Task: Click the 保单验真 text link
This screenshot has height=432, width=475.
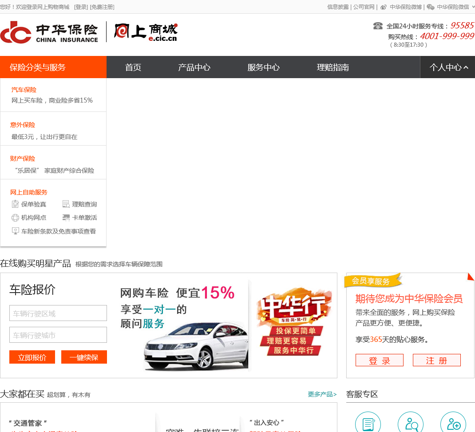Action: [x=34, y=204]
